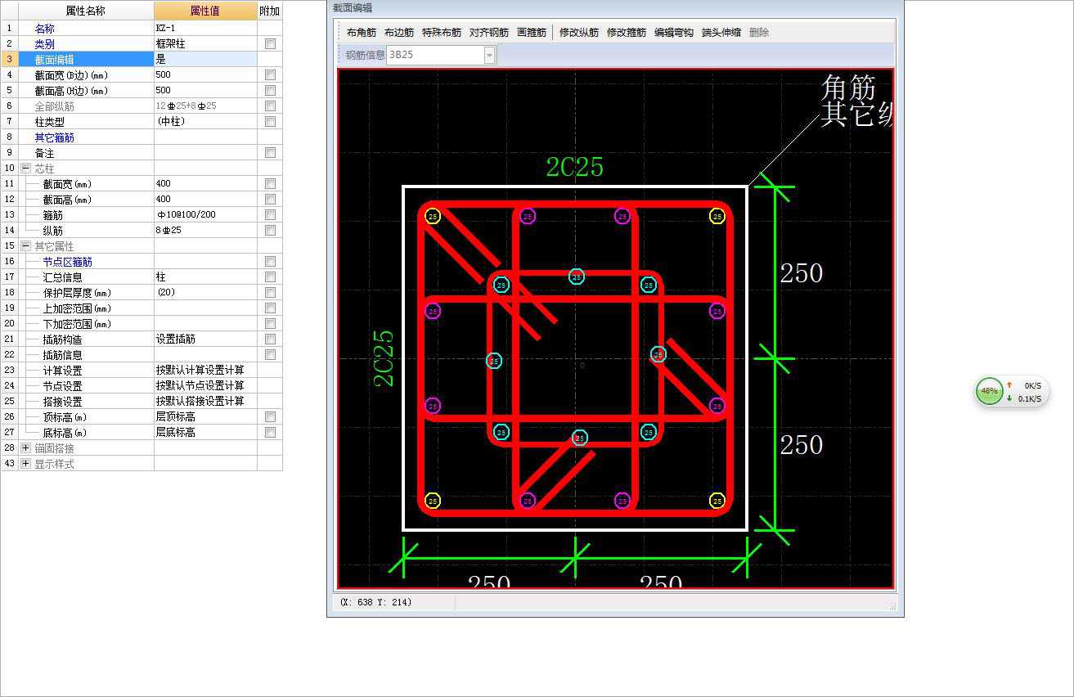Viewport: 1074px width, 697px height.
Task: Select the bottom-left yellow corner rebar
Action: click(x=434, y=501)
